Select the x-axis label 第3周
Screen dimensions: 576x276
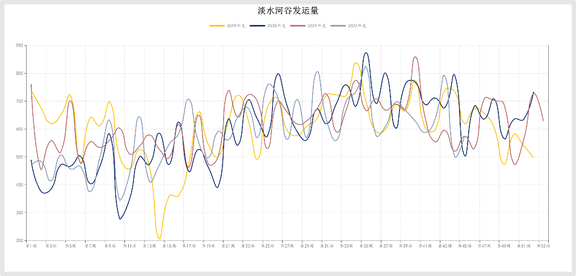click(51, 245)
